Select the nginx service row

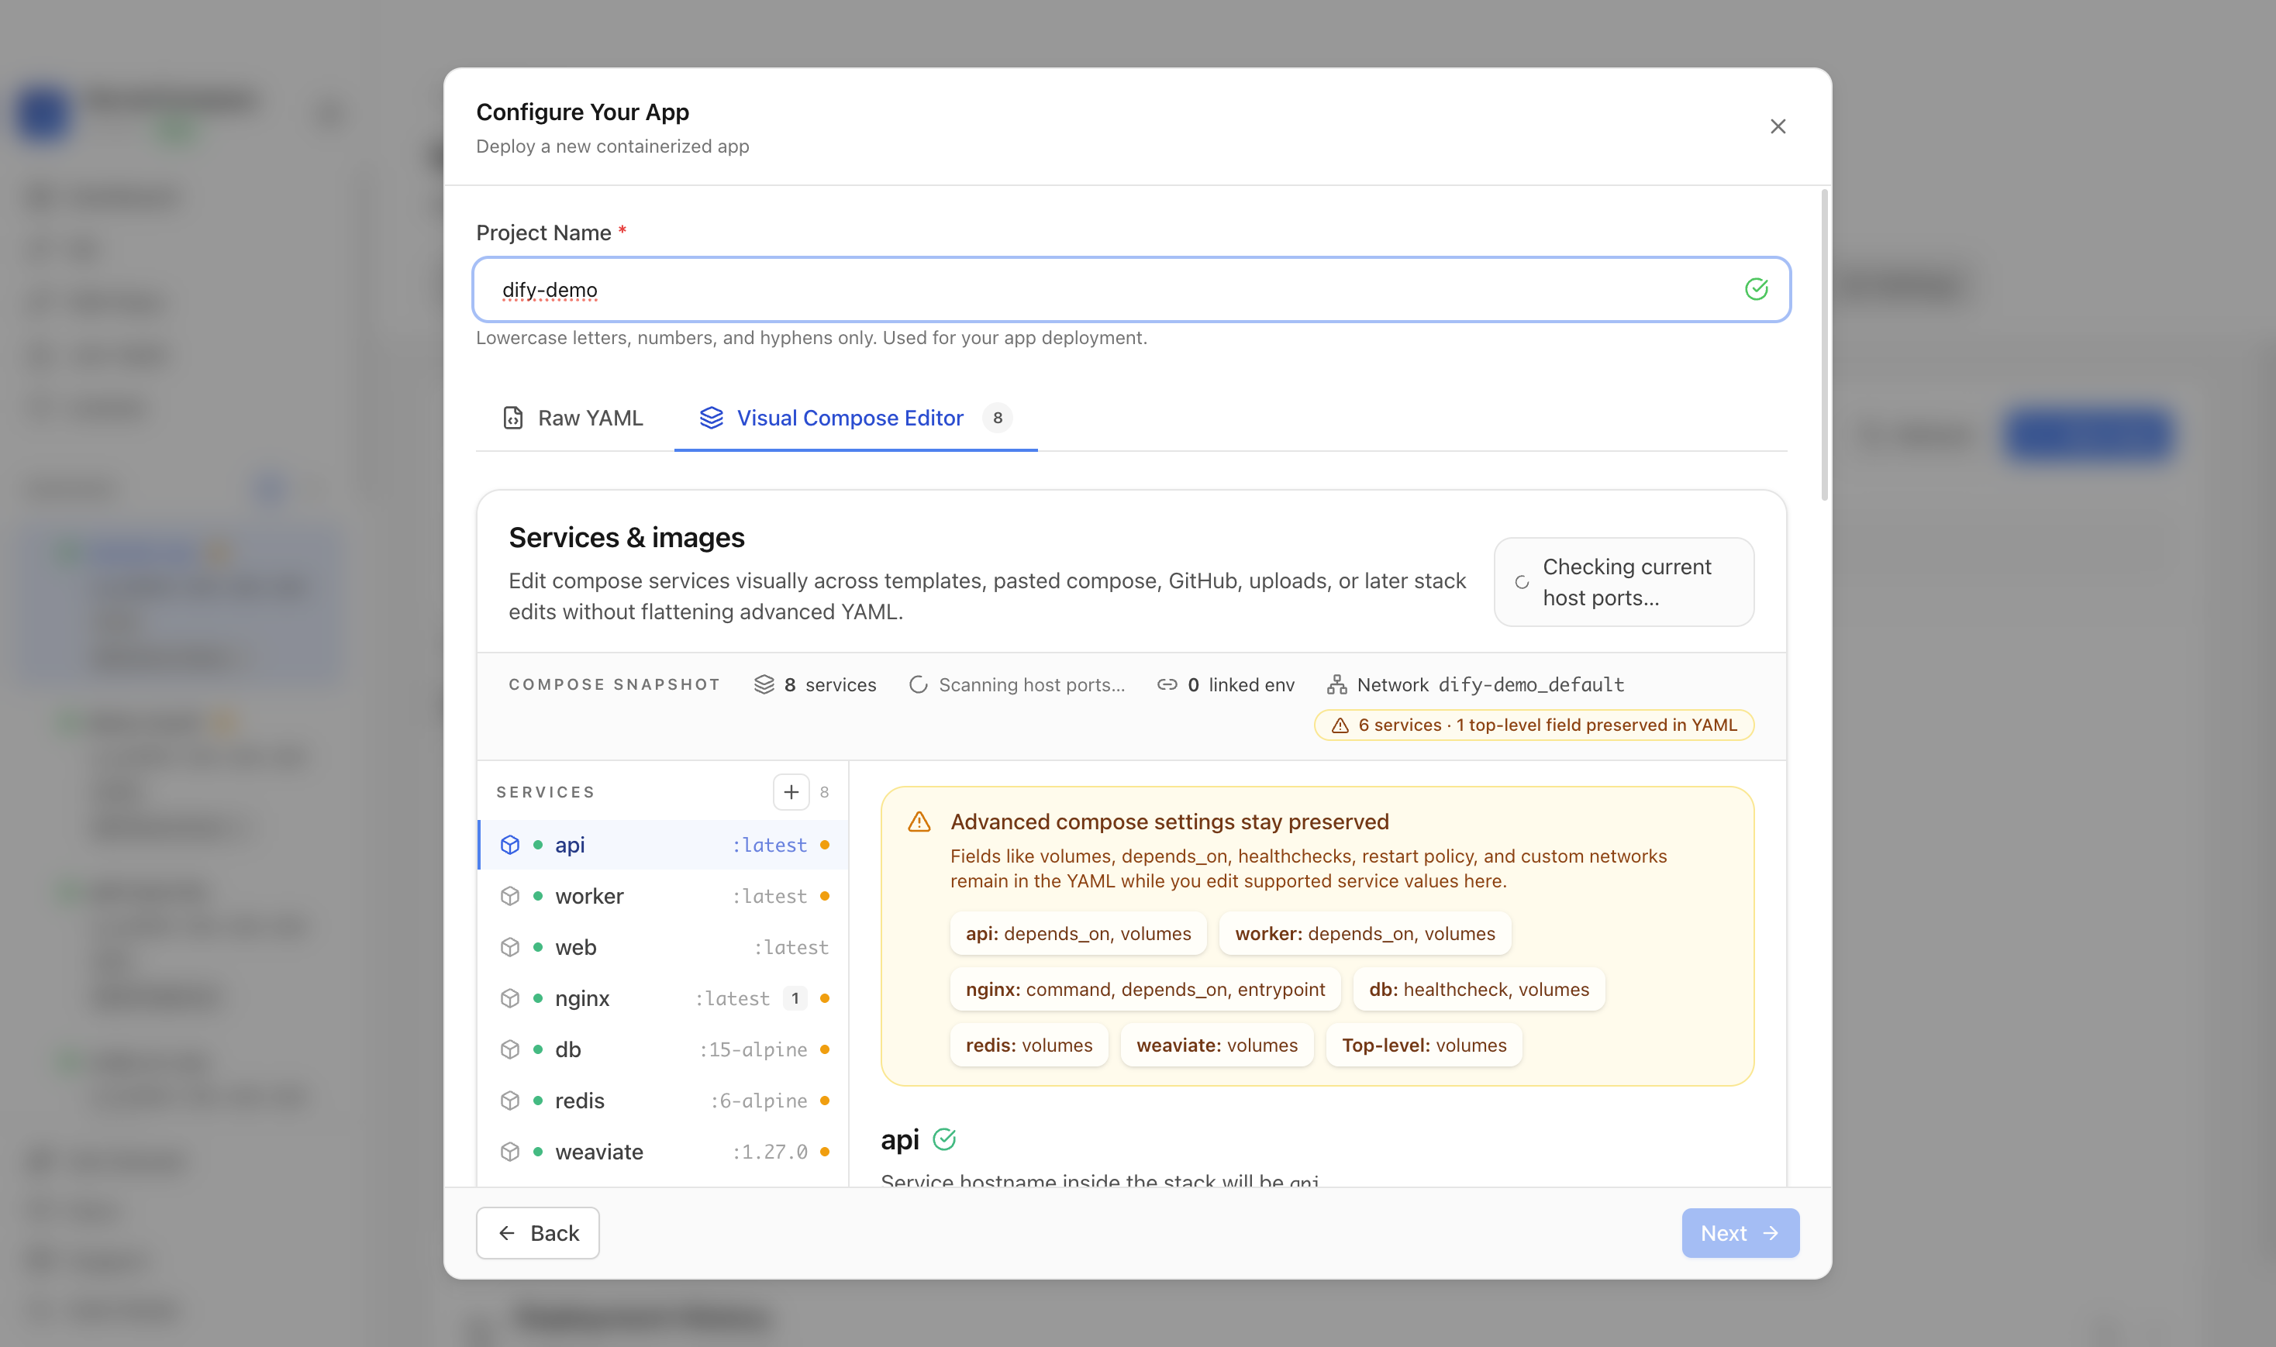(x=664, y=998)
